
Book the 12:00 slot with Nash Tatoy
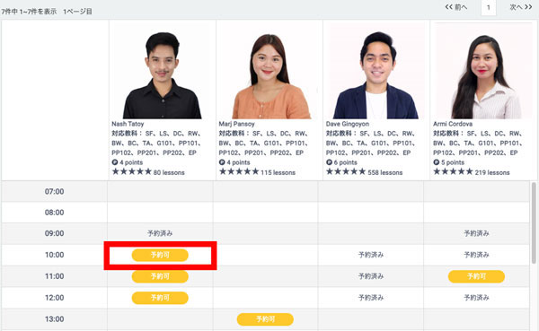click(x=160, y=298)
